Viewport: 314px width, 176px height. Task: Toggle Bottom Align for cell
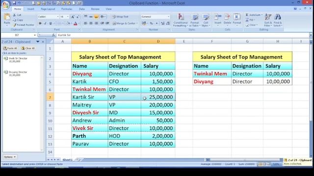coord(96,17)
